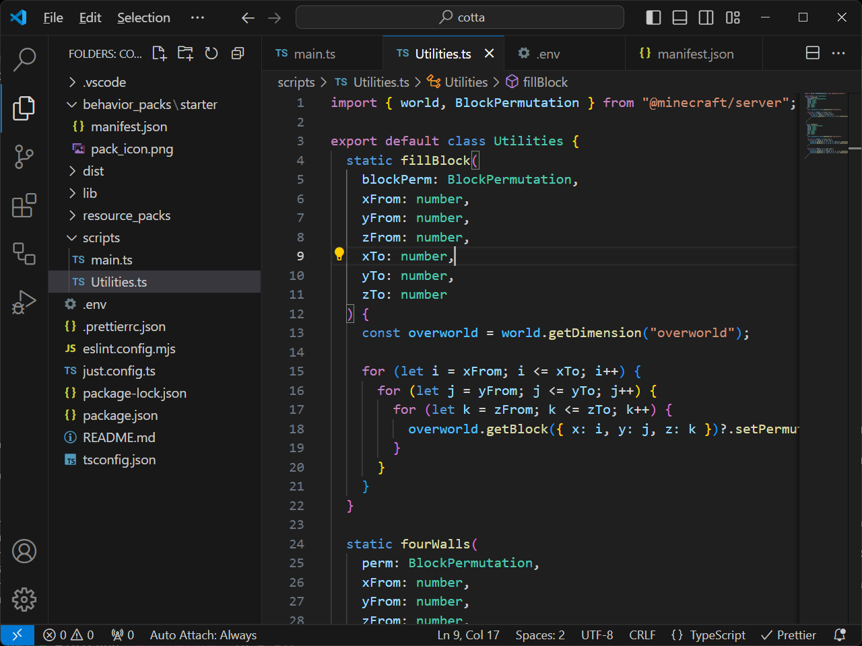The width and height of the screenshot is (862, 646).
Task: Open the Manage gear icon
Action: (x=24, y=600)
